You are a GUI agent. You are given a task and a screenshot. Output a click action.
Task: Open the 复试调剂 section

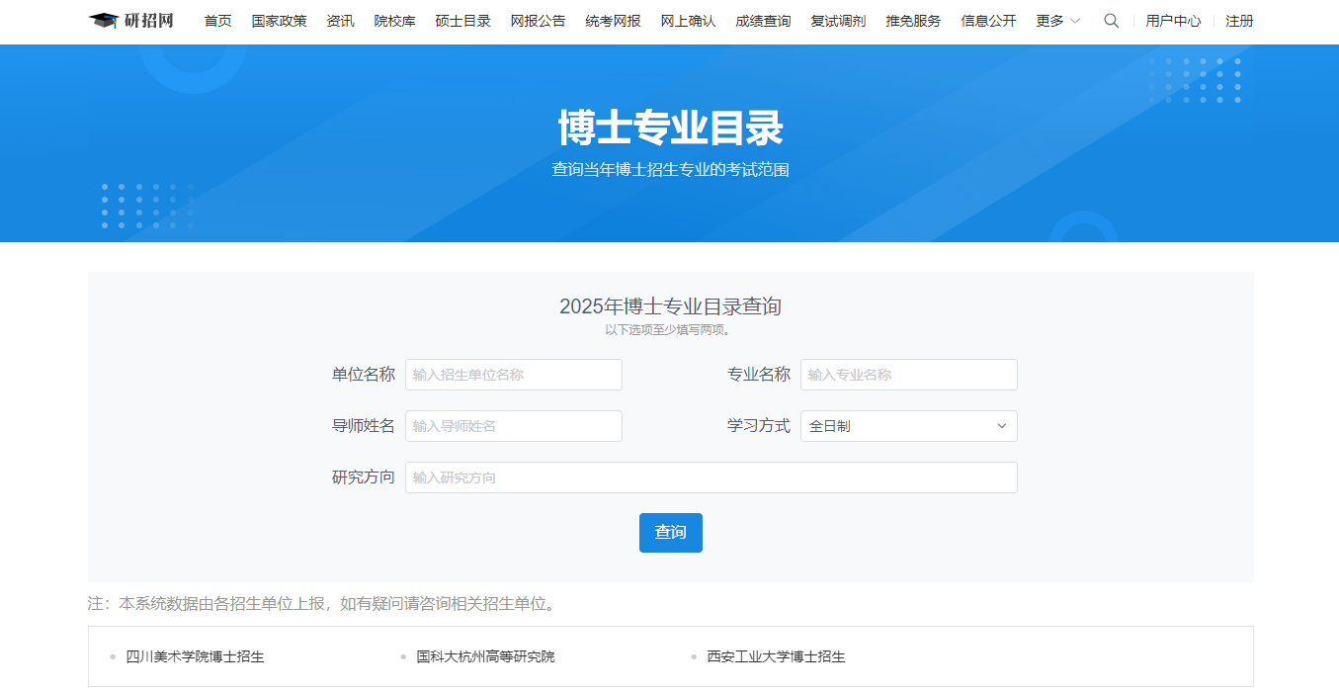837,20
